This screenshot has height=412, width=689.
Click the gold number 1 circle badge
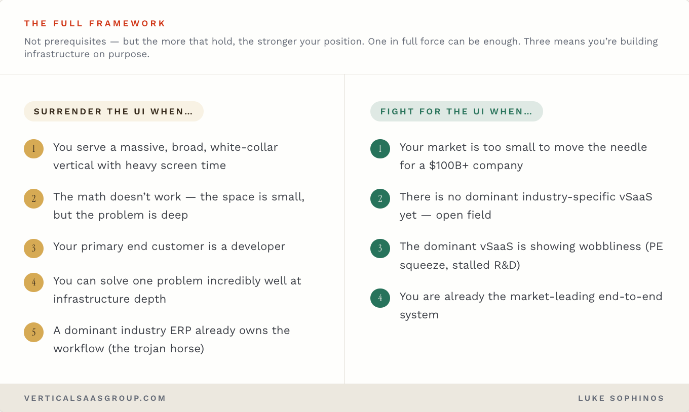[33, 149]
